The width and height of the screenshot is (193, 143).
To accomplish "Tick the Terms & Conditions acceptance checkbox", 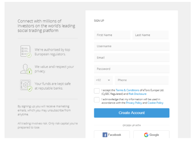I will [96, 91].
